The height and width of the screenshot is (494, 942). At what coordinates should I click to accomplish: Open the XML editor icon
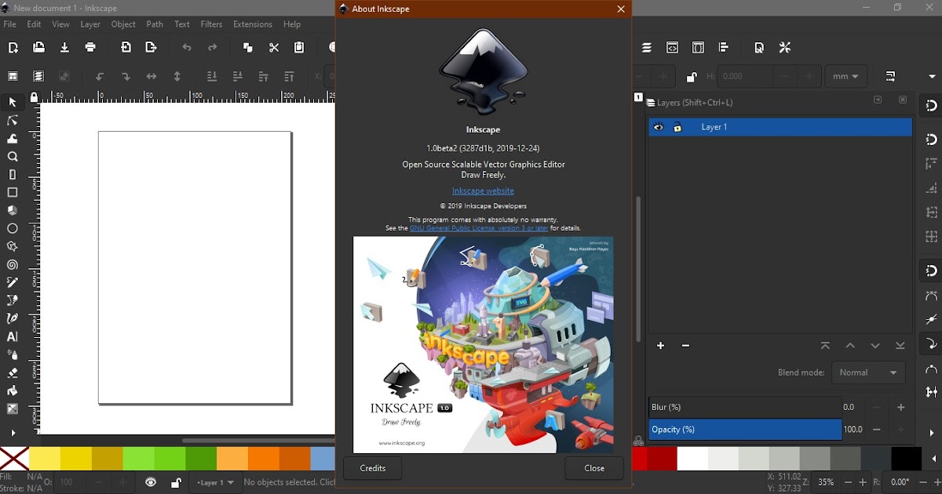(673, 48)
